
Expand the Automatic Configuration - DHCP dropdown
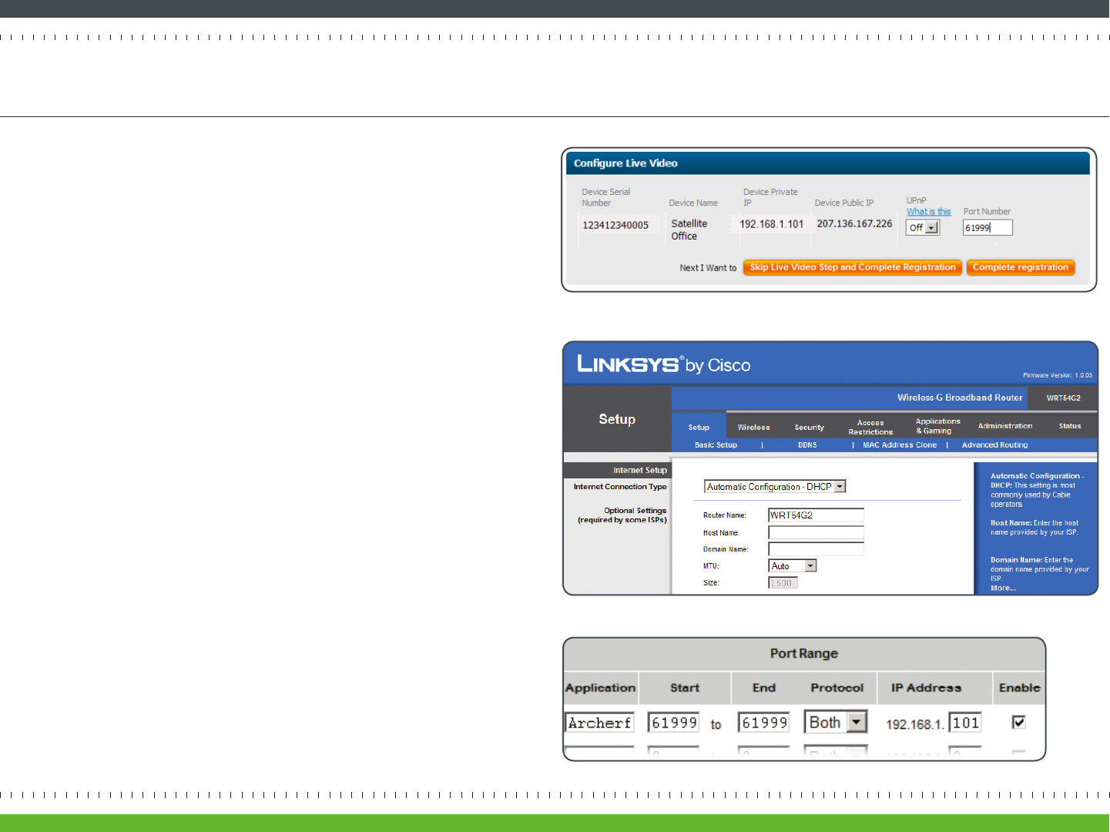point(775,487)
